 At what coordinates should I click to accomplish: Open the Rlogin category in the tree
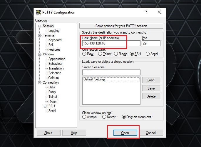pos(53,101)
